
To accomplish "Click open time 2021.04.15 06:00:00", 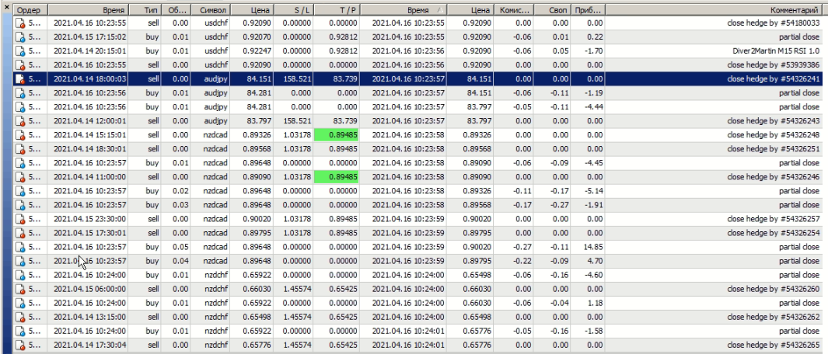I will pos(89,289).
